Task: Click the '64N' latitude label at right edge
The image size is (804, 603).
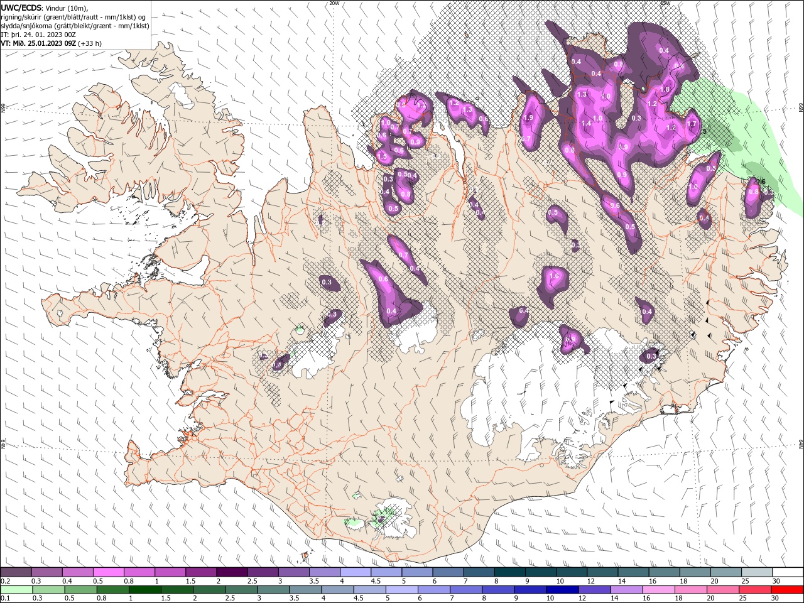Action: (x=801, y=444)
